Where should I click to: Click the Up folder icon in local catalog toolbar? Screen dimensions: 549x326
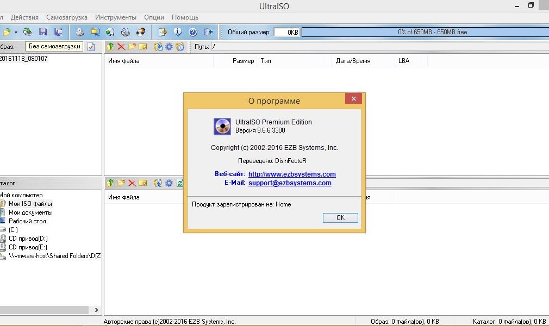pos(110,183)
